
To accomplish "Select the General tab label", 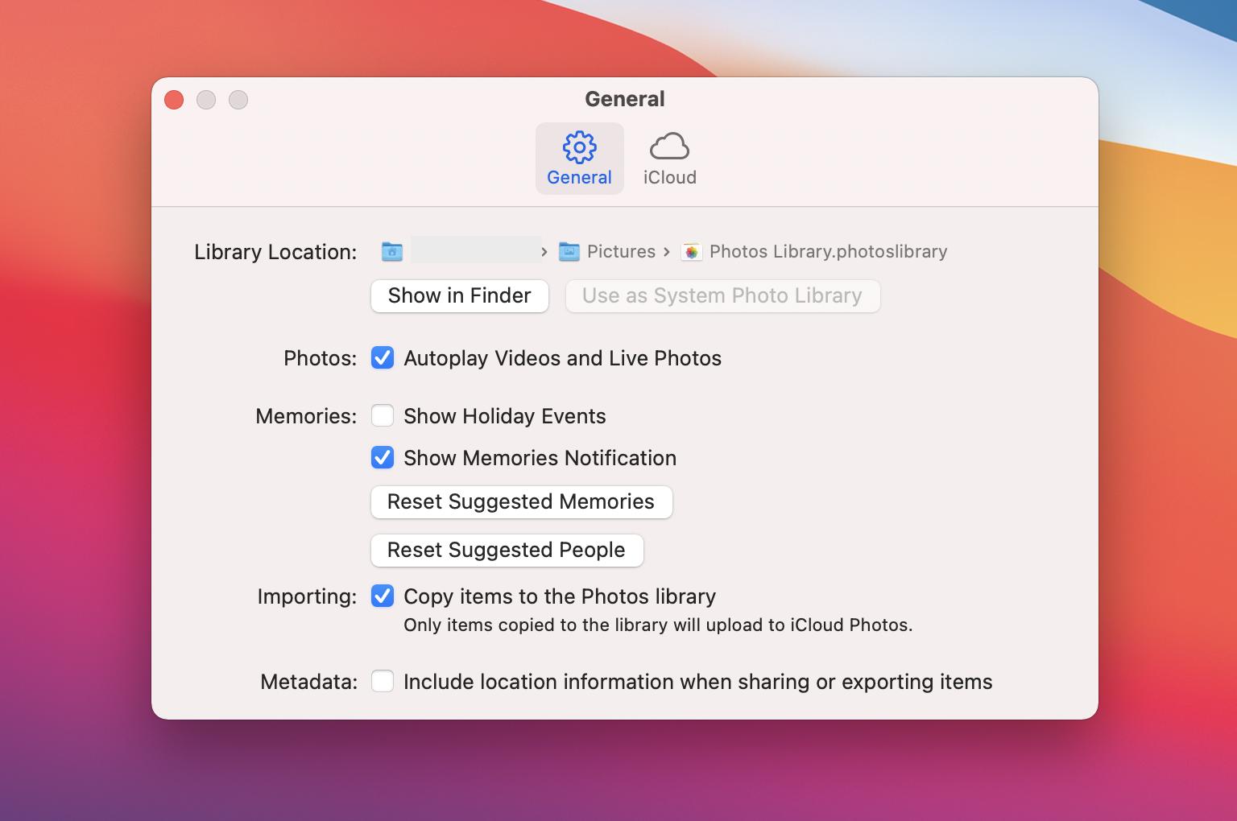I will (579, 178).
